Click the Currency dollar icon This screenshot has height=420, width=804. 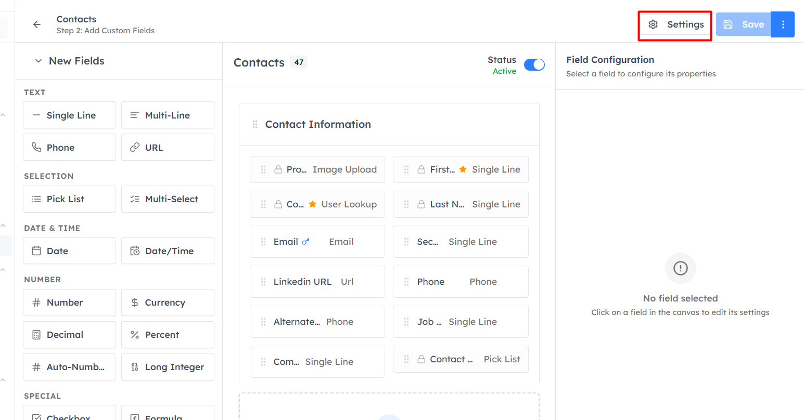point(135,302)
